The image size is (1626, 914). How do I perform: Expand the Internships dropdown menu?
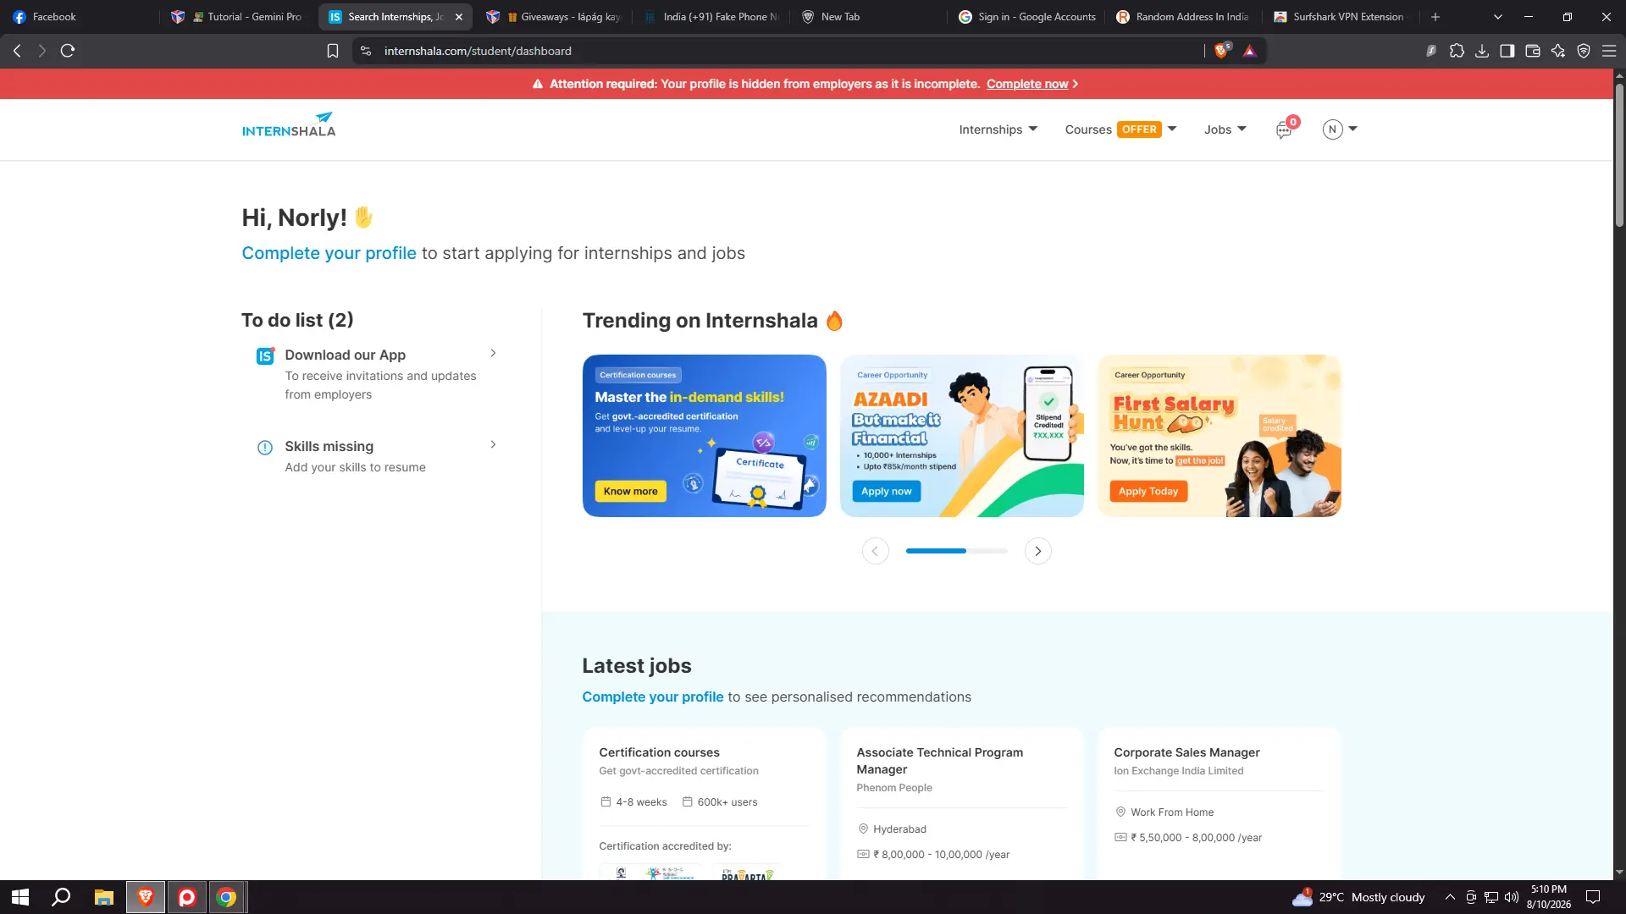(998, 129)
